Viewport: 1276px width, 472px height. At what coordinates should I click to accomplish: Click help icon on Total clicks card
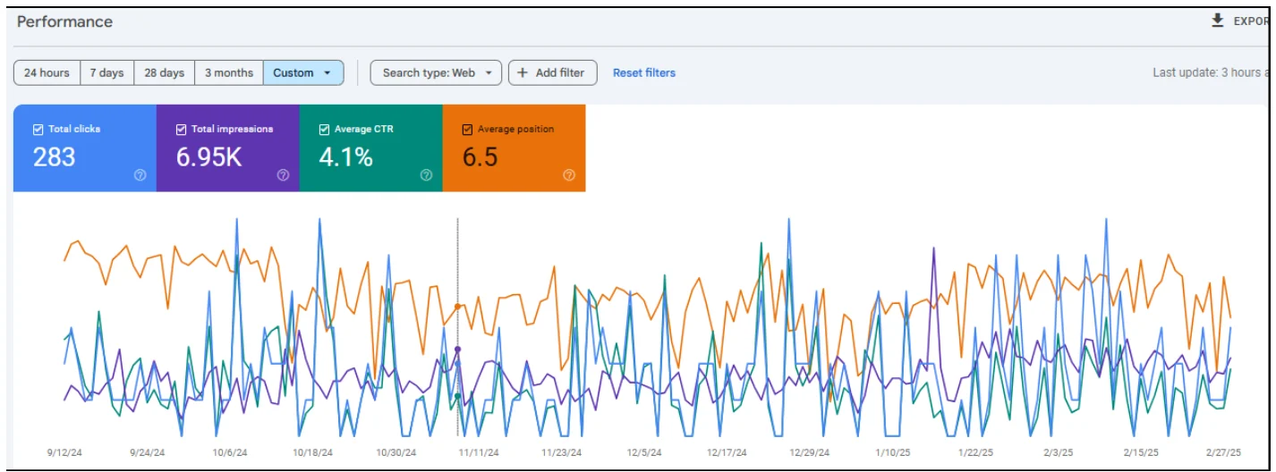pos(140,175)
